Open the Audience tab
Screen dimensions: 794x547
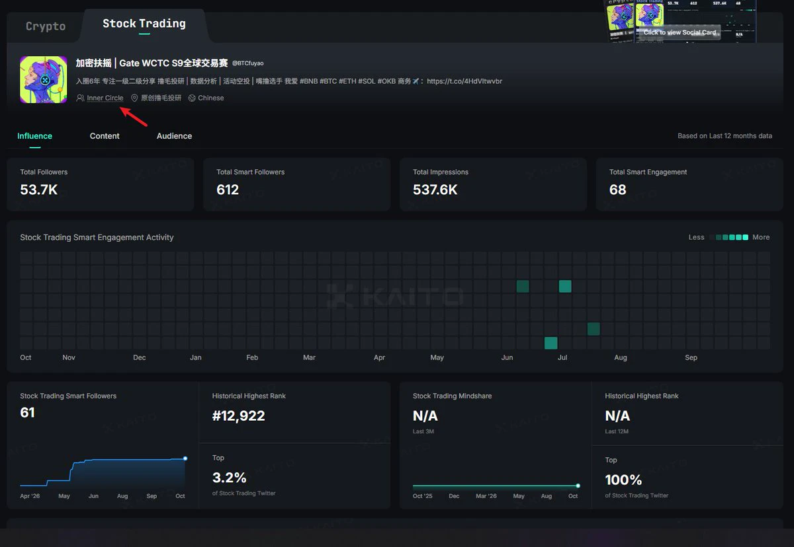174,136
